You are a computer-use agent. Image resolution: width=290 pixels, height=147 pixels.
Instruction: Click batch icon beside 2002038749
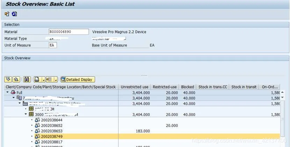pyautogui.click(x=37, y=137)
